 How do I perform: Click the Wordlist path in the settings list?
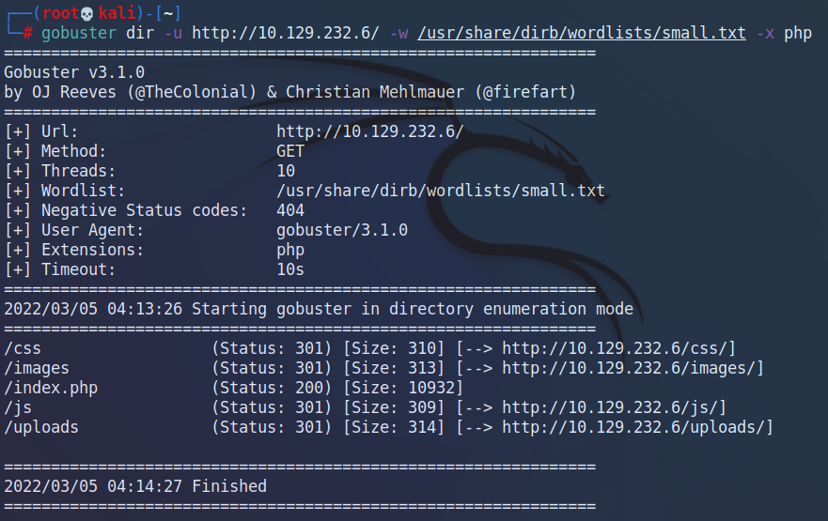click(440, 191)
